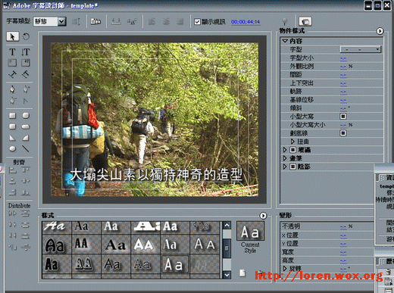The width and height of the screenshot is (394, 293).
Task: Expand the 填滿 fill section
Action: pyautogui.click(x=285, y=150)
